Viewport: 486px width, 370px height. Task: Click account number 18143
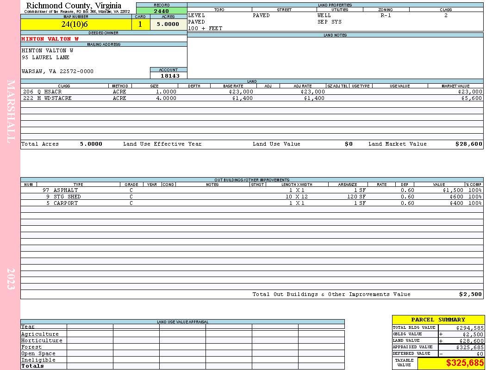tap(170, 75)
